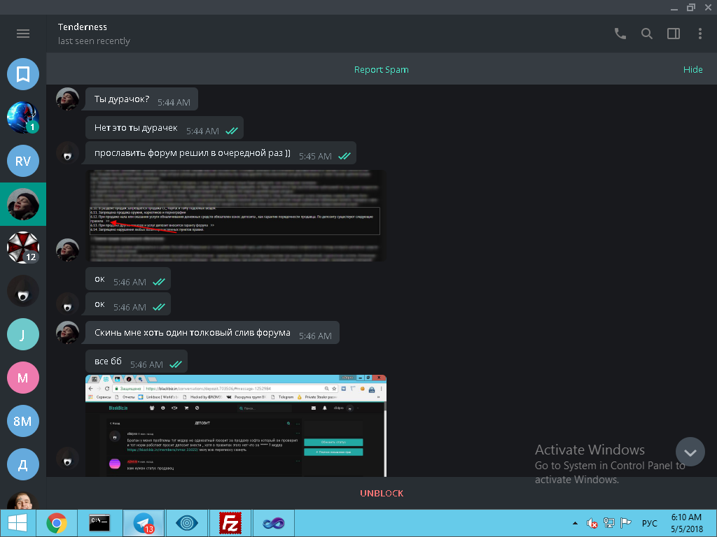Image resolution: width=717 pixels, height=537 pixels.
Task: Toggle the right info side panel
Action: click(x=674, y=34)
